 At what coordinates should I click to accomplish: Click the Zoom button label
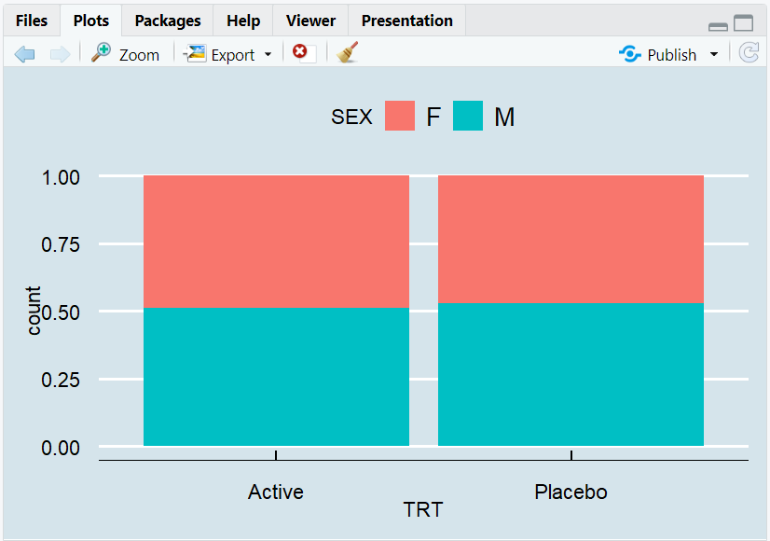[138, 53]
